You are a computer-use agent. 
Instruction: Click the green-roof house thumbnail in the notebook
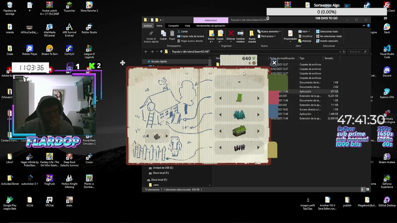(239, 131)
